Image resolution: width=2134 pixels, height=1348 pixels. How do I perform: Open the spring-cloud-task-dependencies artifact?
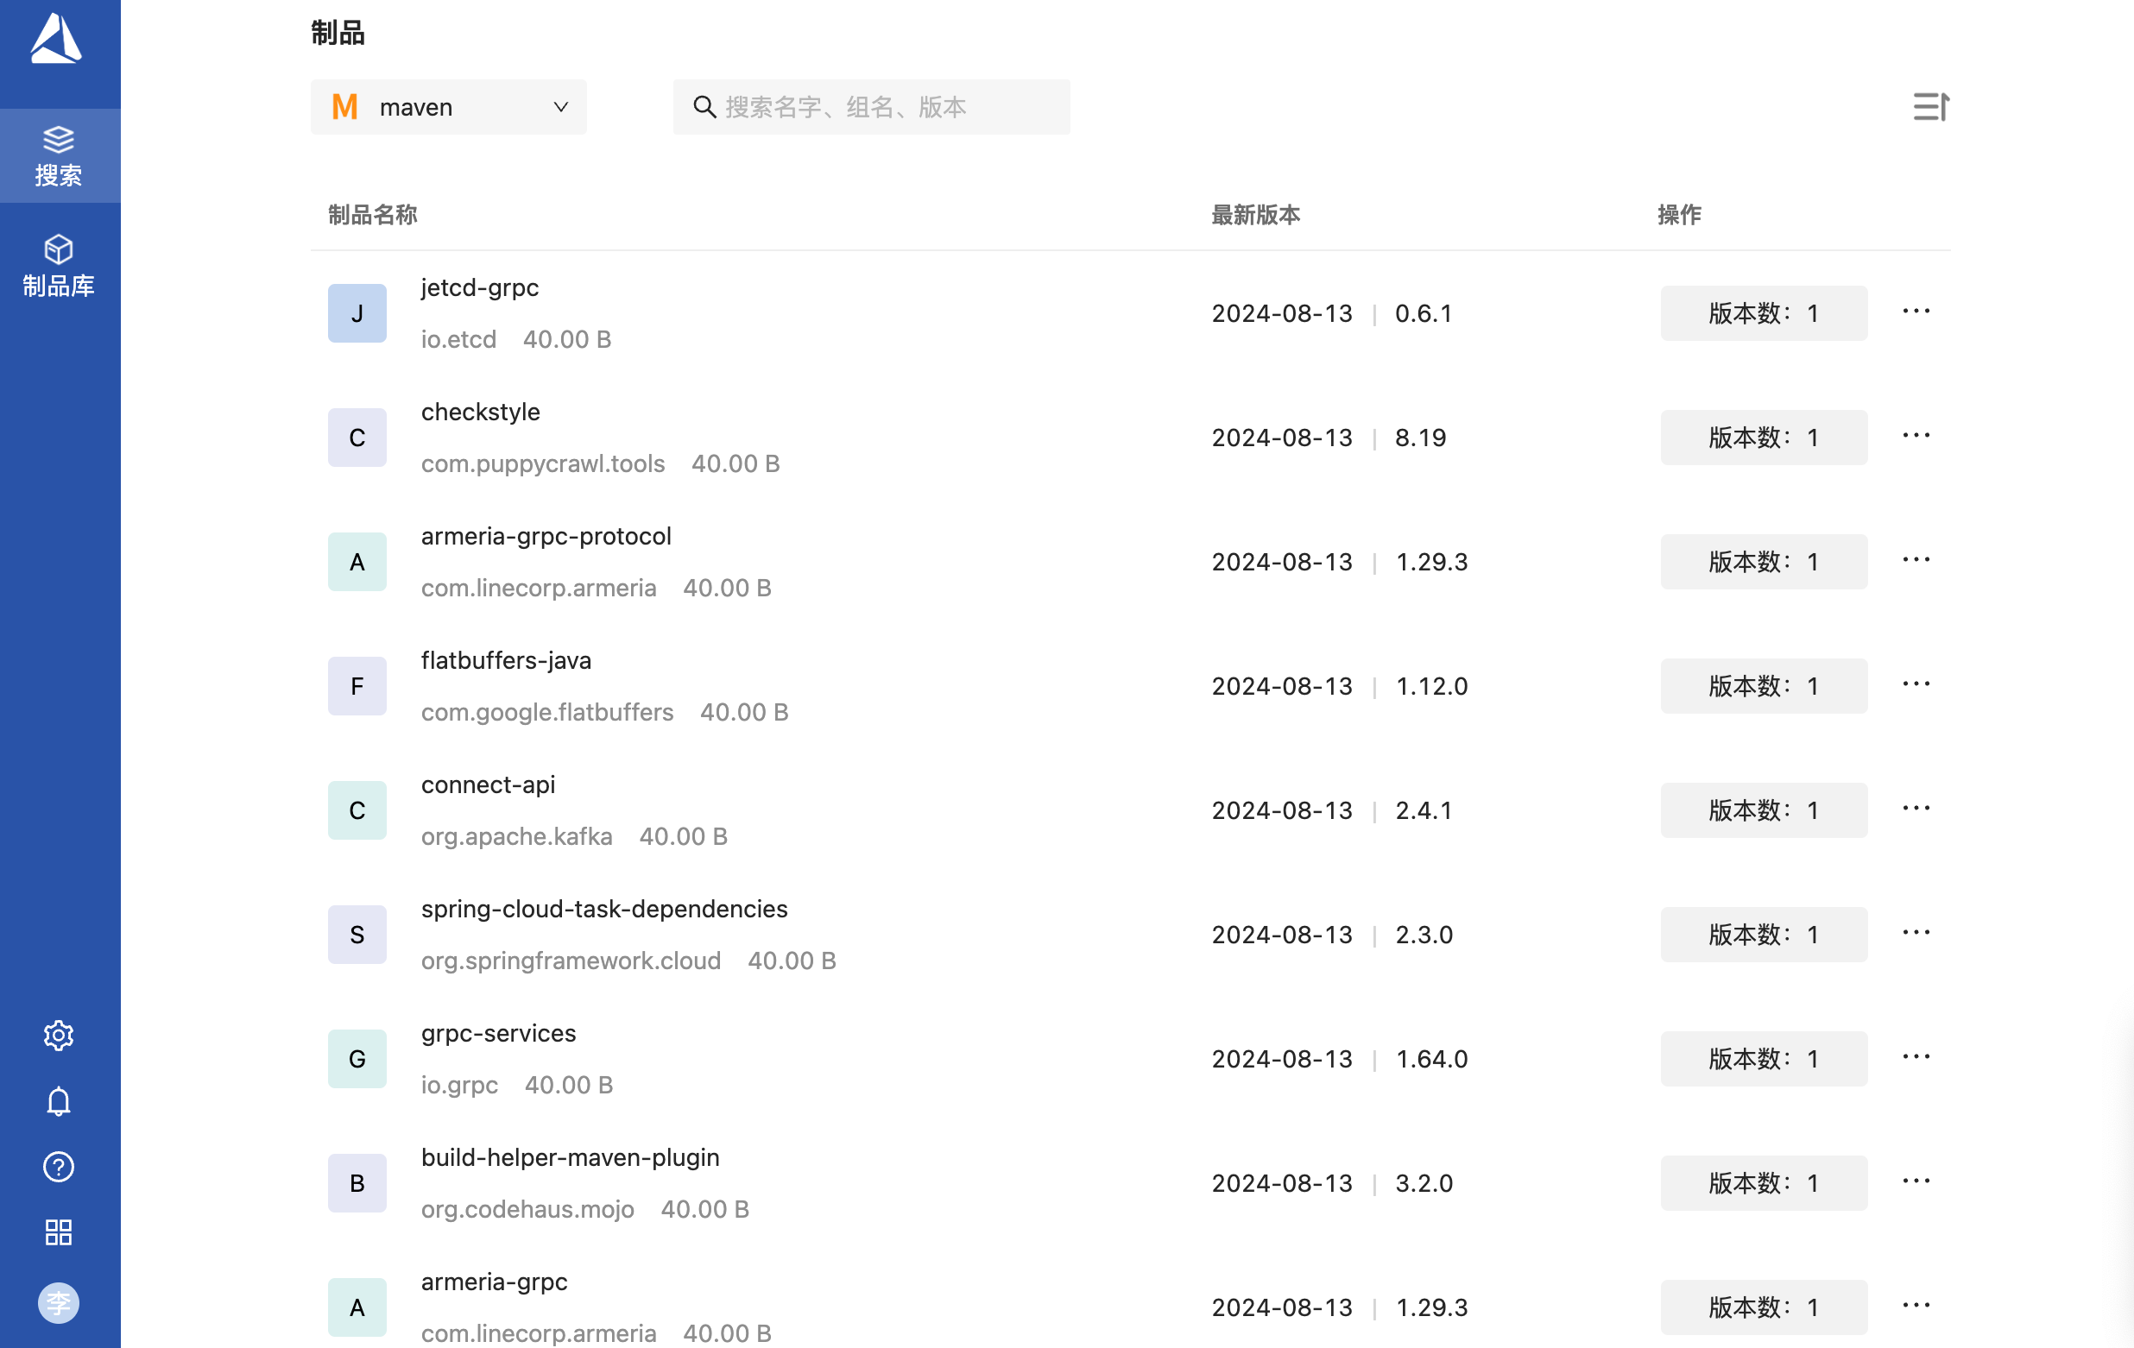603,909
